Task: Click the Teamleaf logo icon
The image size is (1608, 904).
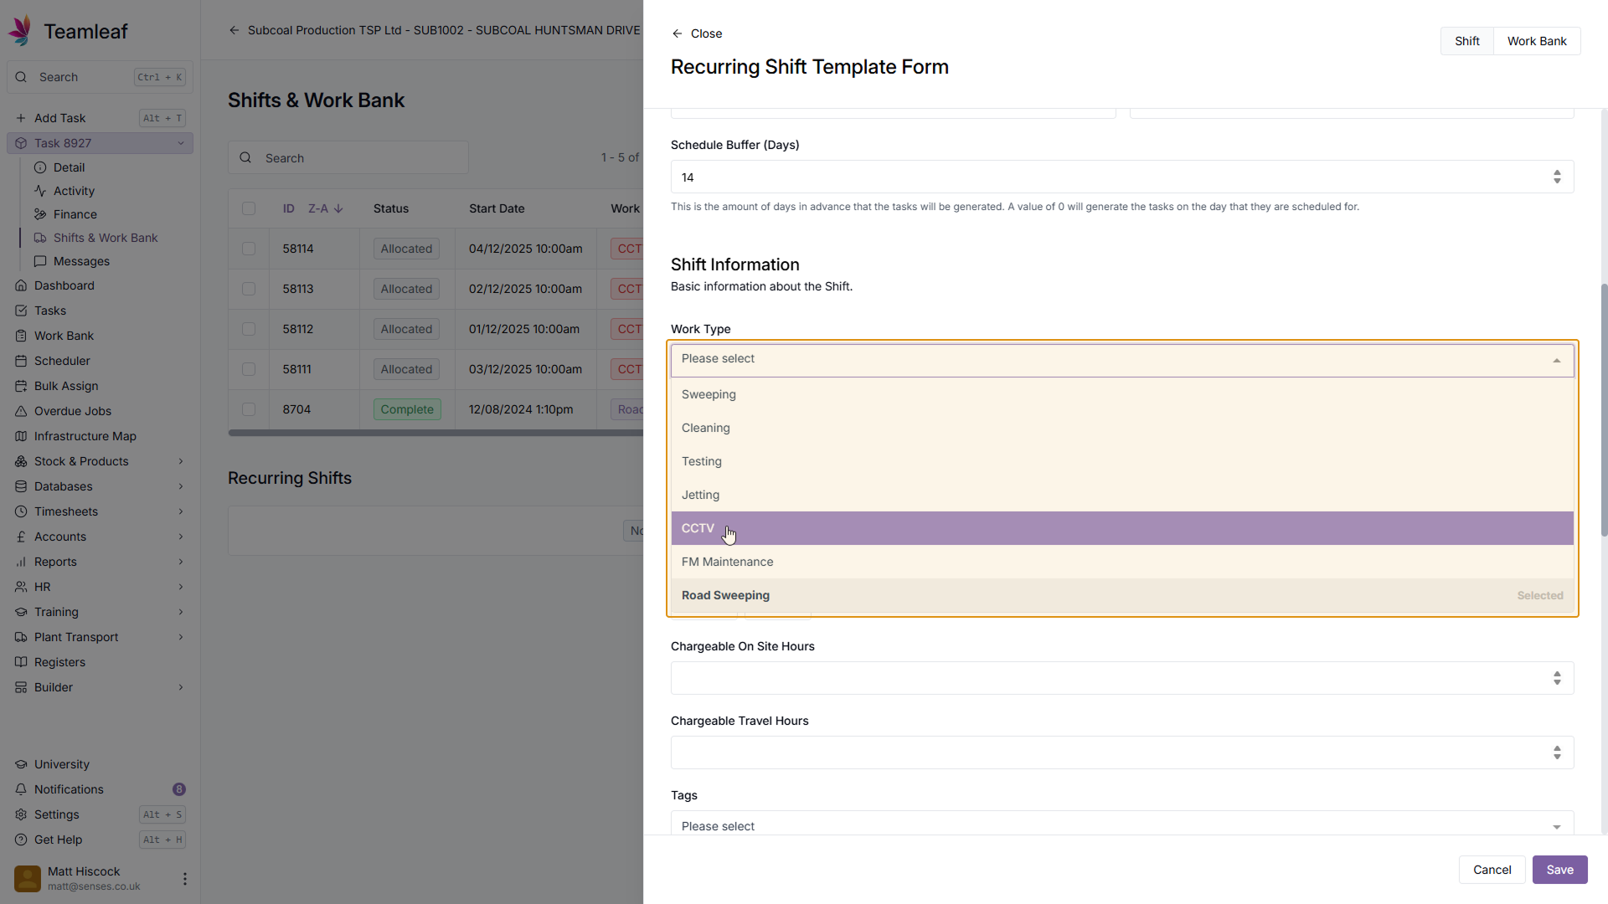Action: pos(20,31)
